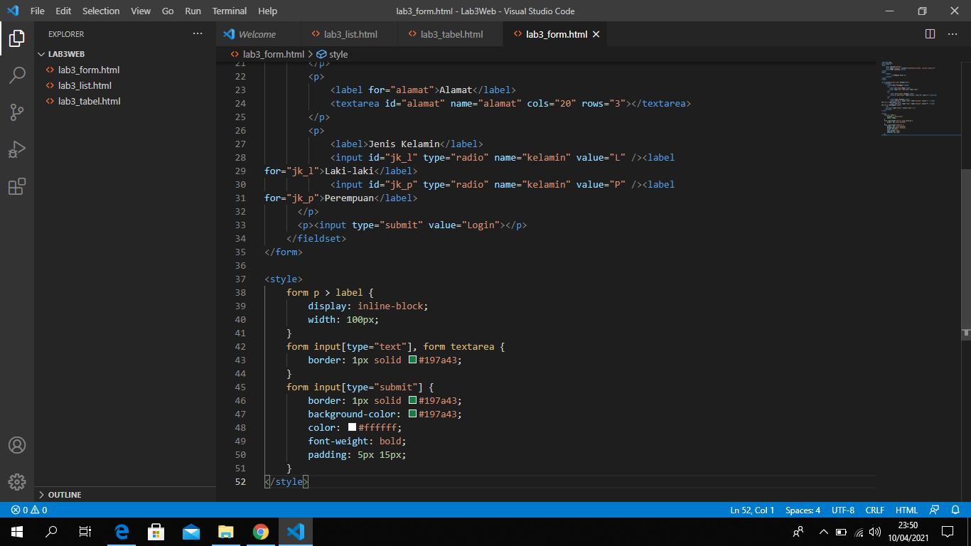Open the Explorer view in the activity bar
971x546 pixels.
coord(17,38)
